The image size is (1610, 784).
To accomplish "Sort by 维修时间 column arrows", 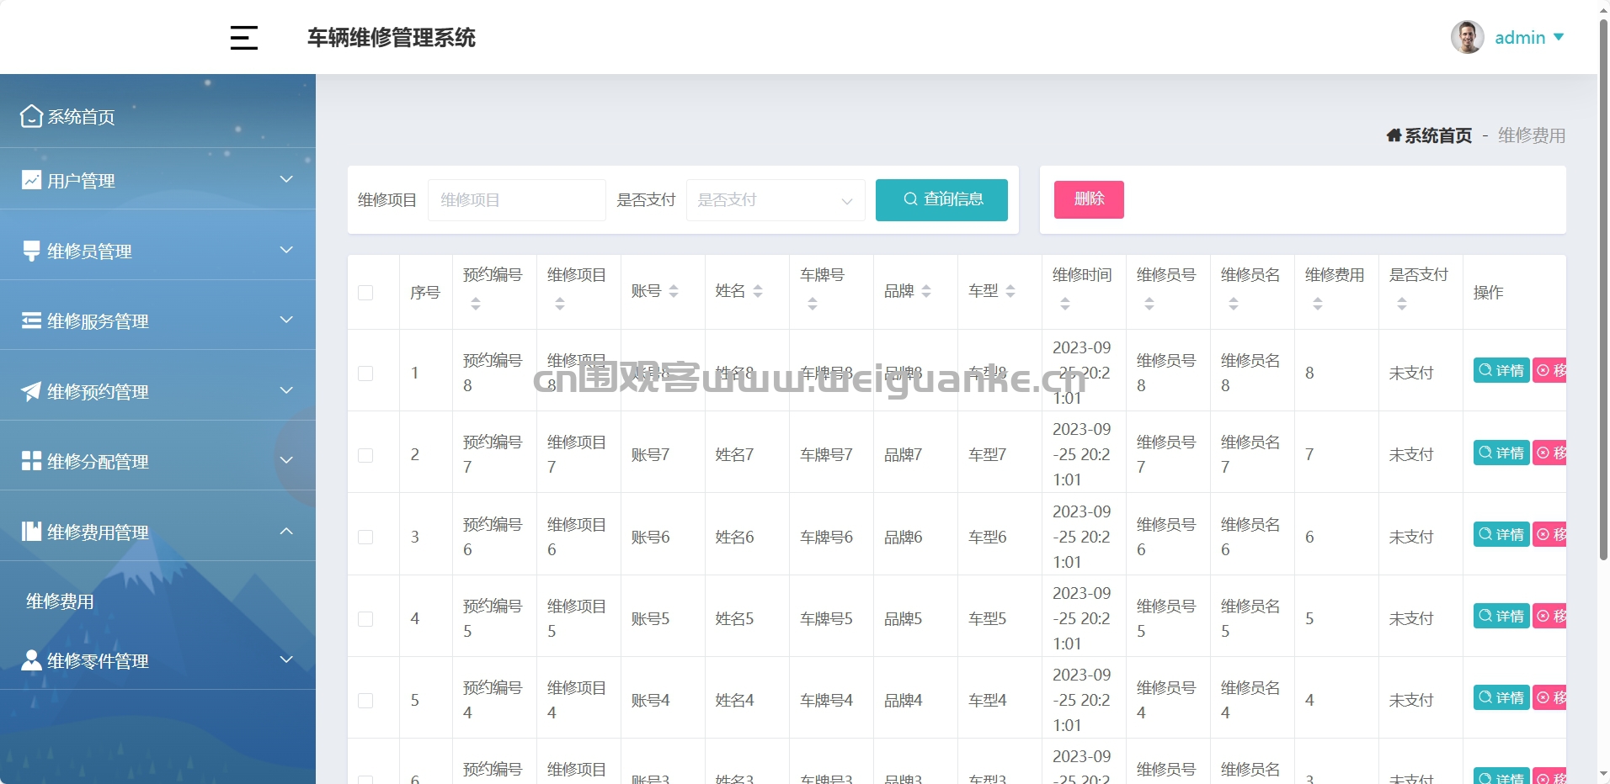I will (1065, 304).
